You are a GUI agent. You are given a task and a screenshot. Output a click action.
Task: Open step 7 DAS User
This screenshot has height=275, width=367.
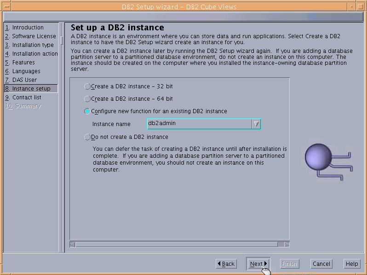pos(21,80)
